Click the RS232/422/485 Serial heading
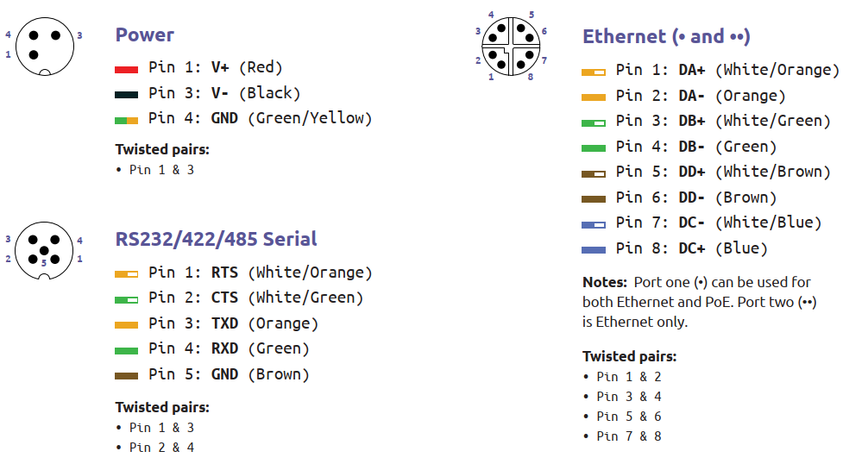Viewport: 843px width, 464px height. click(216, 239)
